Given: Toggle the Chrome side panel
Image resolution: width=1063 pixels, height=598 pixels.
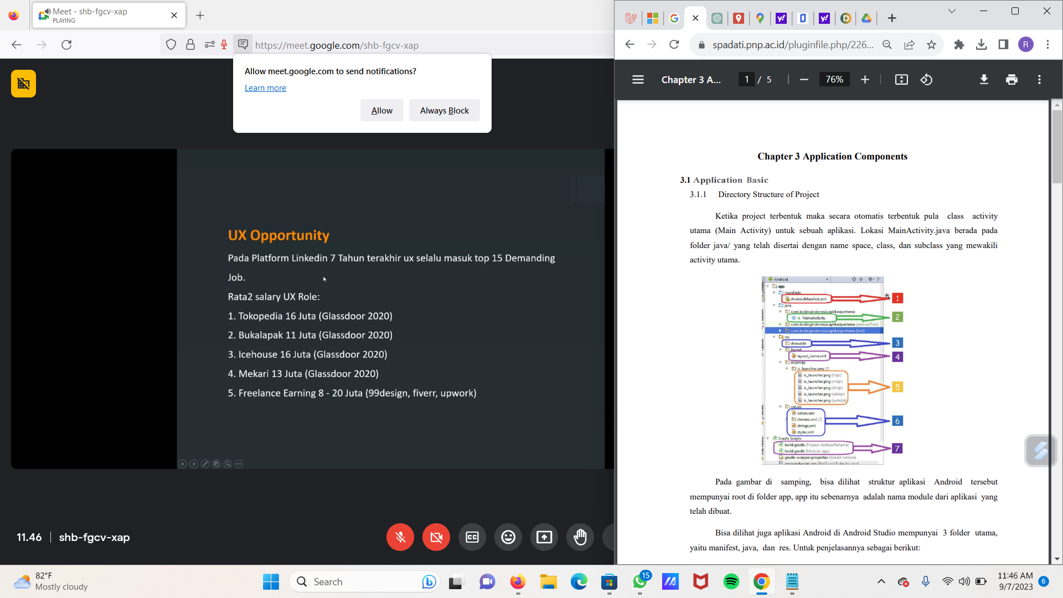Looking at the screenshot, I should pyautogui.click(x=1003, y=45).
